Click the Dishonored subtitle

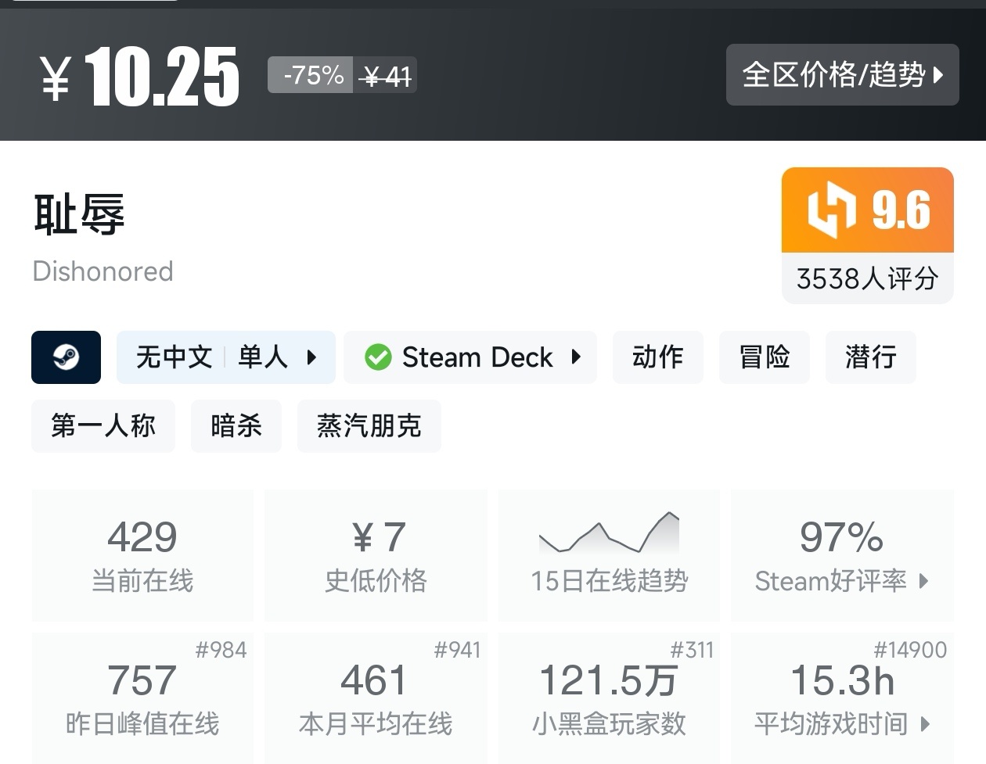[103, 271]
